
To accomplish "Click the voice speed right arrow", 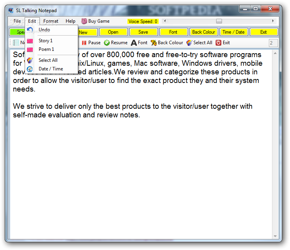I will coord(273,21).
